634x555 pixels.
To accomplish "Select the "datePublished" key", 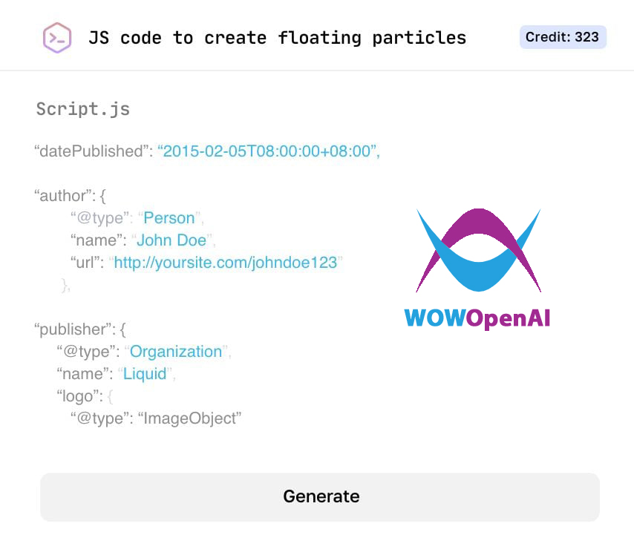I will coord(93,151).
